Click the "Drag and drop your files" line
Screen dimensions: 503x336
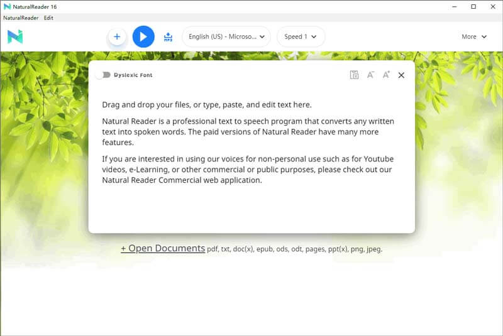coord(207,105)
